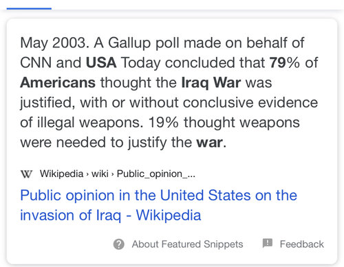The image size is (344, 267).
Task: Click 'conclusive evidence' in the snippet
Action: [250, 102]
